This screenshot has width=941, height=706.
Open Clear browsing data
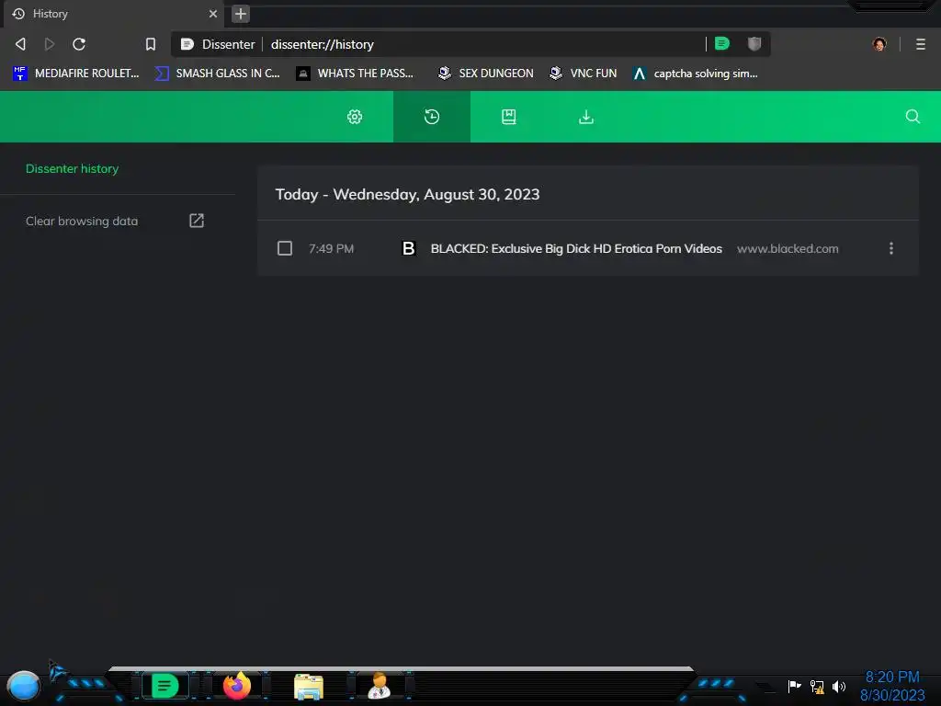point(115,221)
